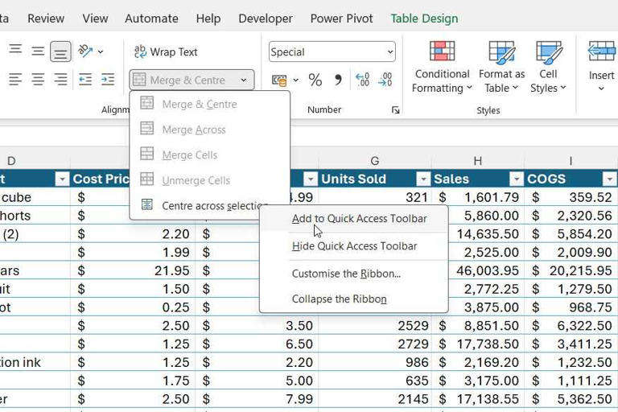Choose Unmerge Cells option

[x=210, y=180]
